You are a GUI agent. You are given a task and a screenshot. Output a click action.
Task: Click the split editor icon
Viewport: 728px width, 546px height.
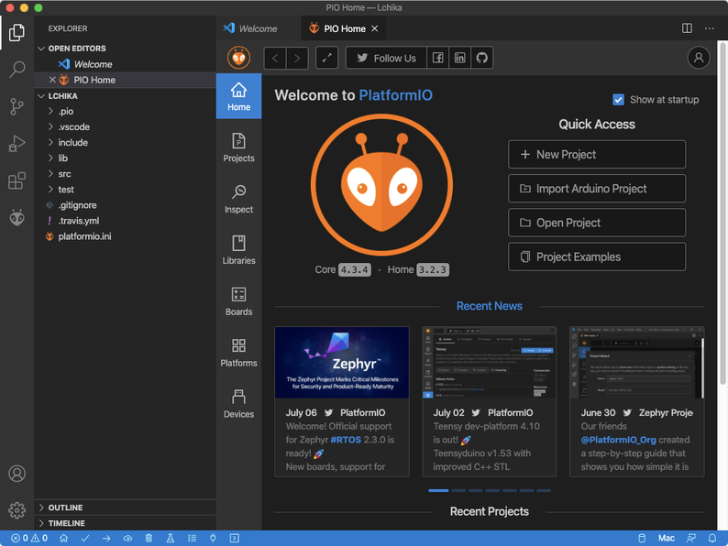click(687, 28)
